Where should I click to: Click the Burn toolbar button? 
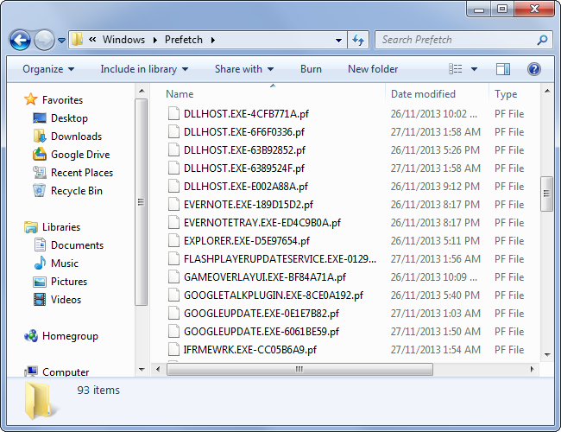[311, 69]
